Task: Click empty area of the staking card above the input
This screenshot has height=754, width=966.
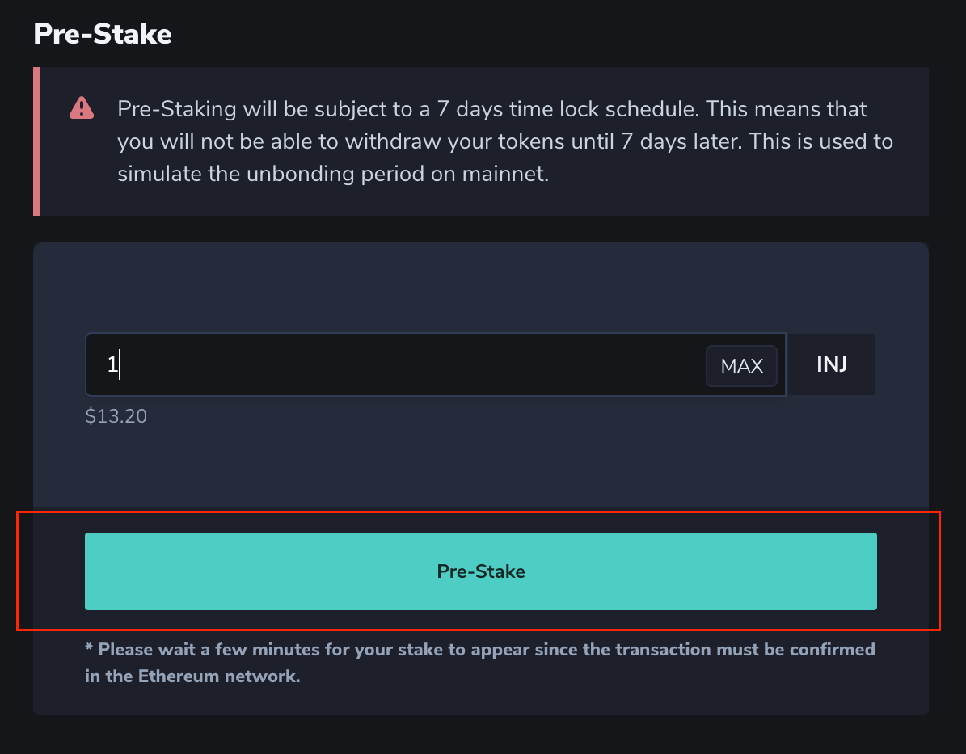Action: (x=480, y=287)
